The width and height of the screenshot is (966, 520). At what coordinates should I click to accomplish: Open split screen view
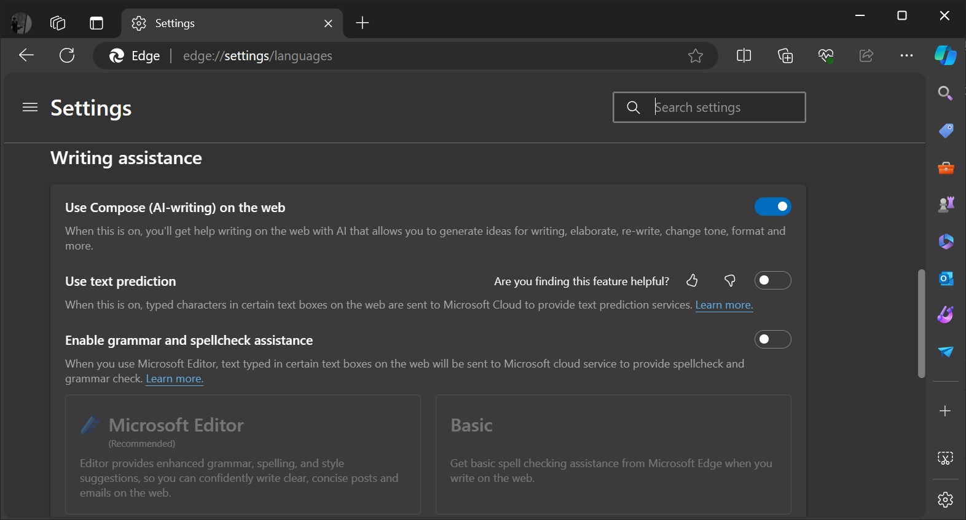tap(744, 56)
